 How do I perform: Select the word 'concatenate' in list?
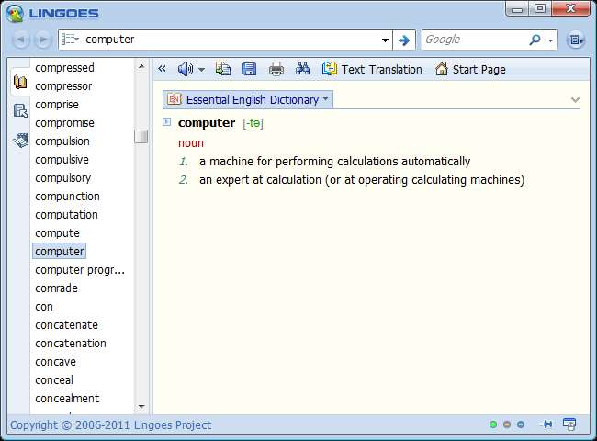tap(66, 324)
